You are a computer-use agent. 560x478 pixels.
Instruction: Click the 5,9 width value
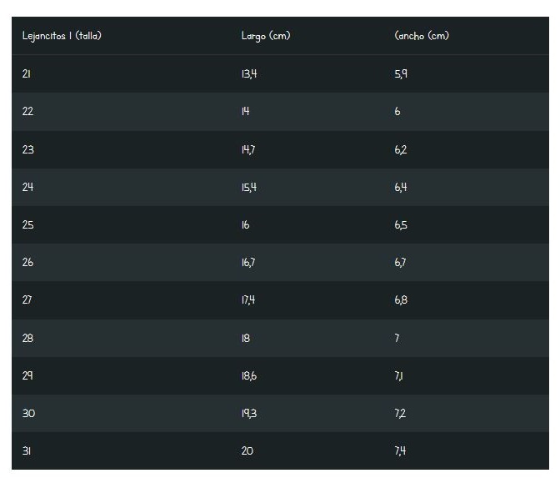pos(401,74)
